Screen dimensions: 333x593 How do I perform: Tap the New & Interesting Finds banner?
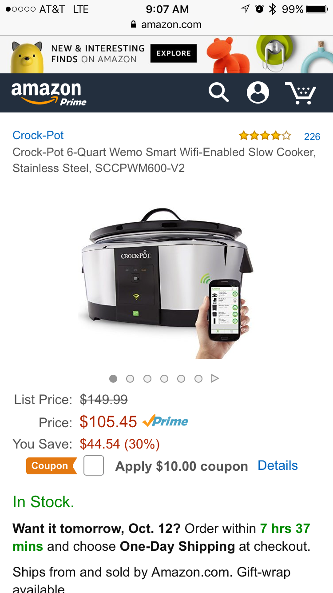[x=166, y=54]
